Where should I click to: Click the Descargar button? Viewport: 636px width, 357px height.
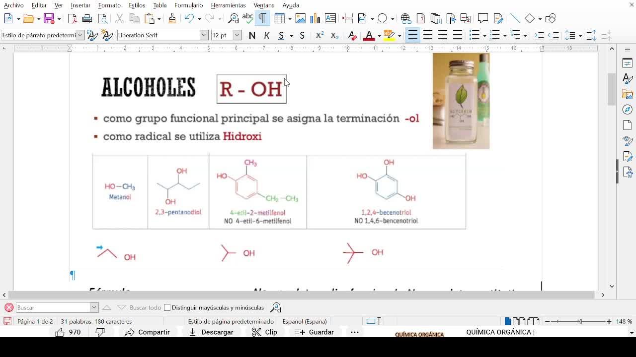tap(211, 332)
